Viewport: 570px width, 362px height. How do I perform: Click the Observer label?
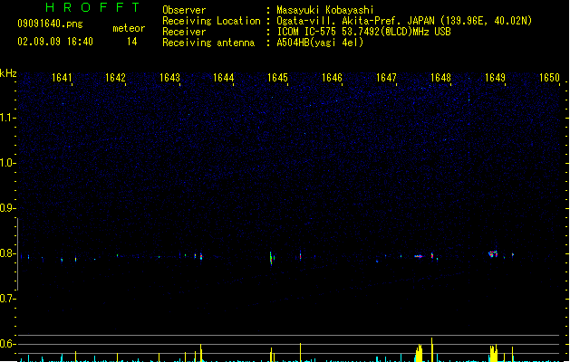click(184, 10)
